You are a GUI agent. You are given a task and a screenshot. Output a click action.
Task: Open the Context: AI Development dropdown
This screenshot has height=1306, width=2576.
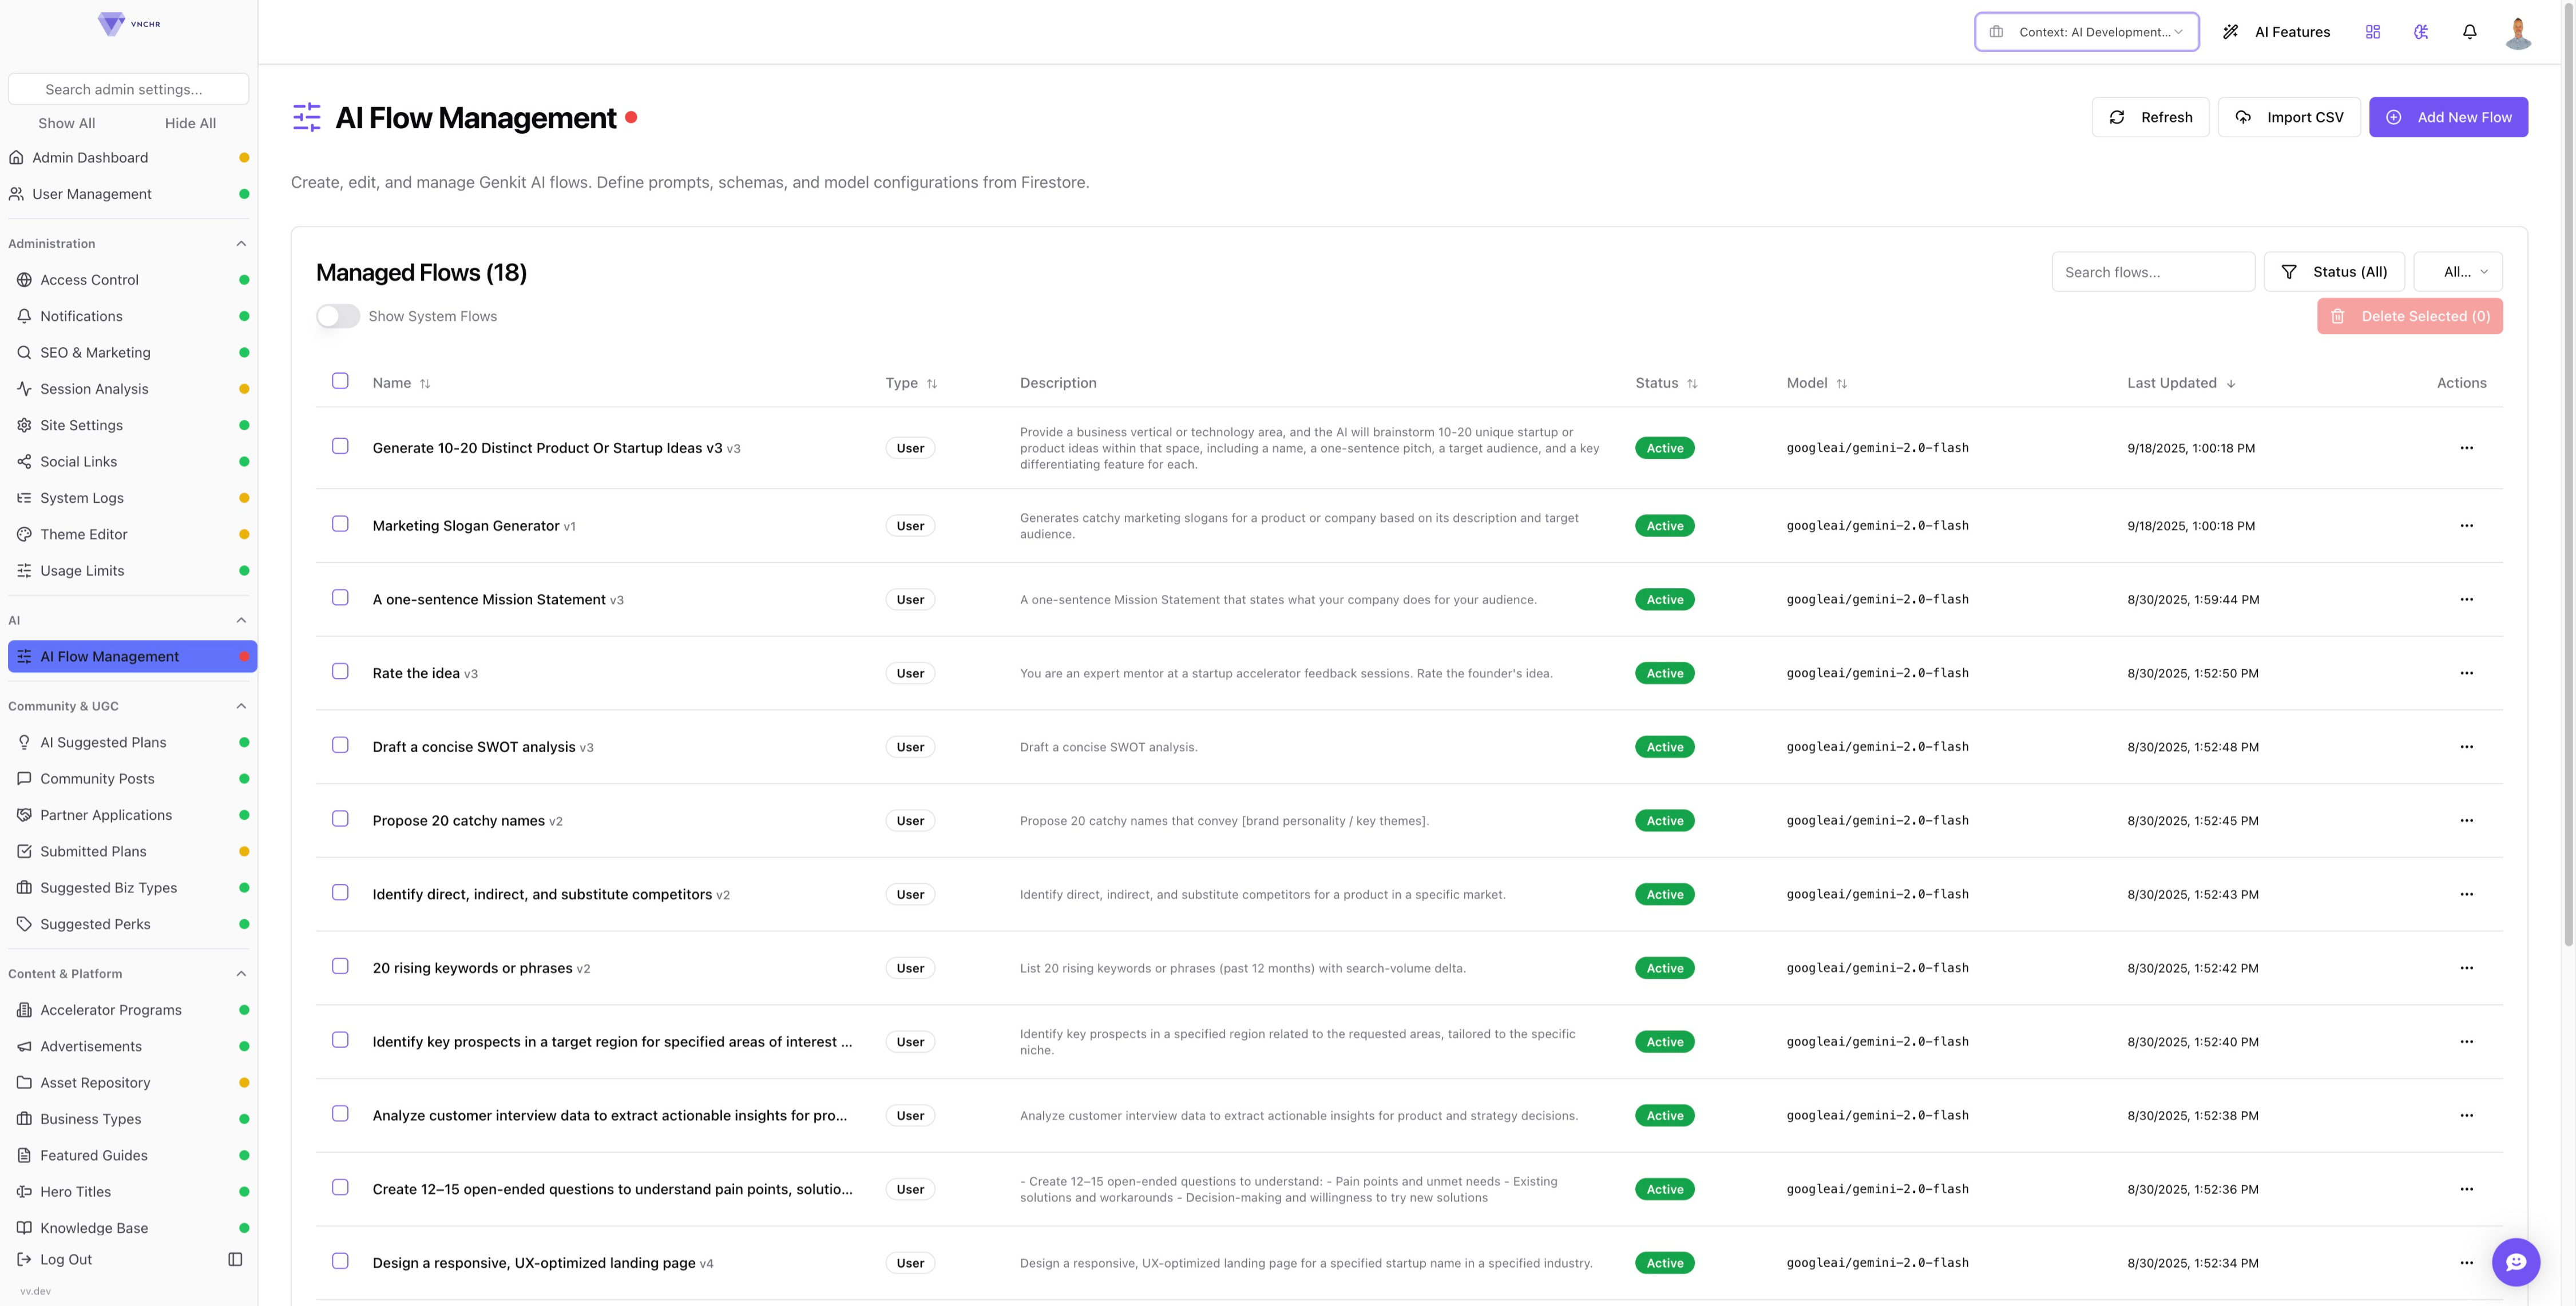[2086, 32]
